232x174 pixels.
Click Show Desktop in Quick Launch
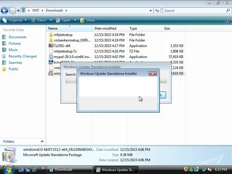(x=21, y=170)
